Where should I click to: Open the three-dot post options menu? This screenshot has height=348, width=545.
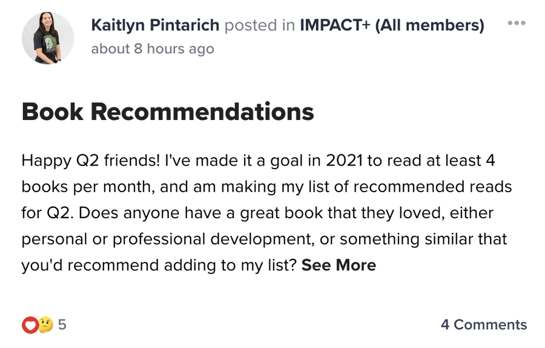[x=516, y=23]
